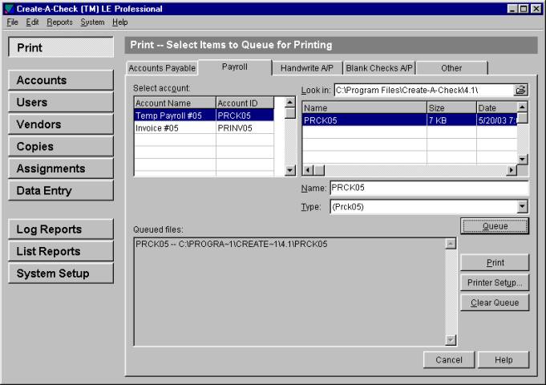Minimize the Create-A-Check window
The width and height of the screenshot is (546, 385).
coord(512,9)
